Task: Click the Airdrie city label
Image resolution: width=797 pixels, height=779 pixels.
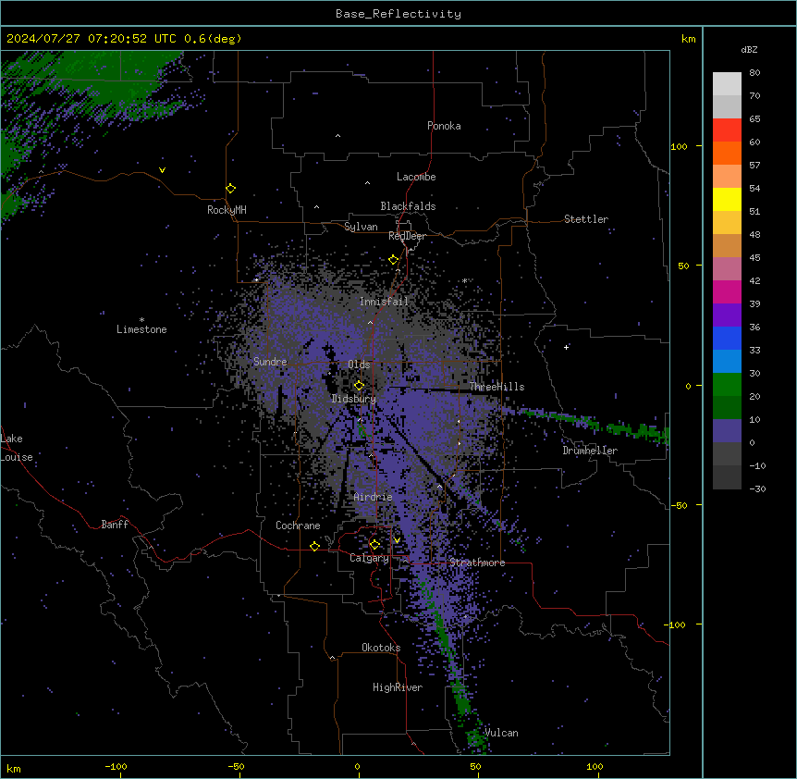Action: point(374,497)
